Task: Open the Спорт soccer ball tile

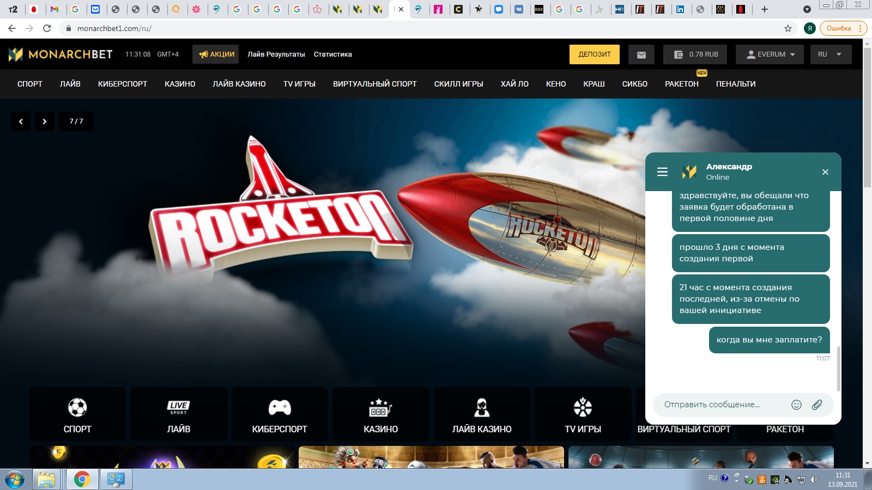Action: pyautogui.click(x=77, y=414)
